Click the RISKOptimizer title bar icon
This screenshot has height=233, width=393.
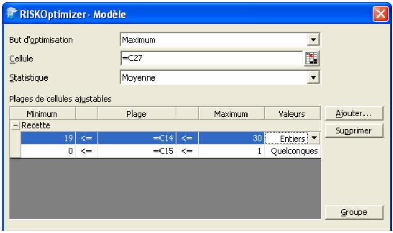[x=11, y=13]
